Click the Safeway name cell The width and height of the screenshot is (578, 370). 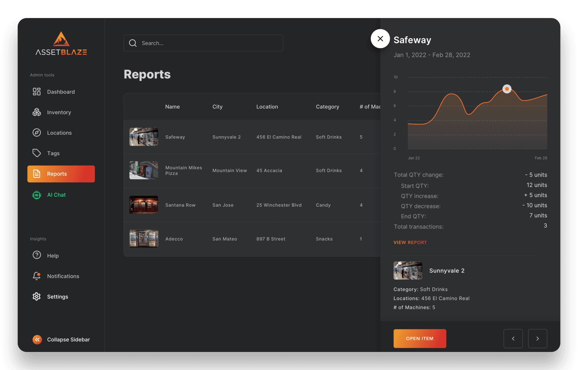tap(175, 137)
